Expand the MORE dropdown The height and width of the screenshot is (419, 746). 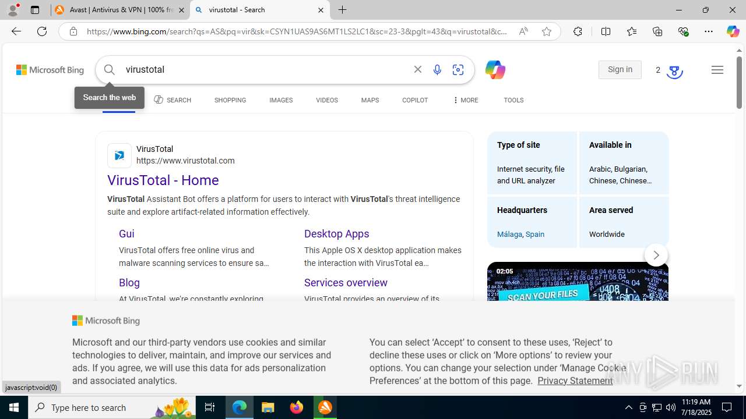coord(465,100)
